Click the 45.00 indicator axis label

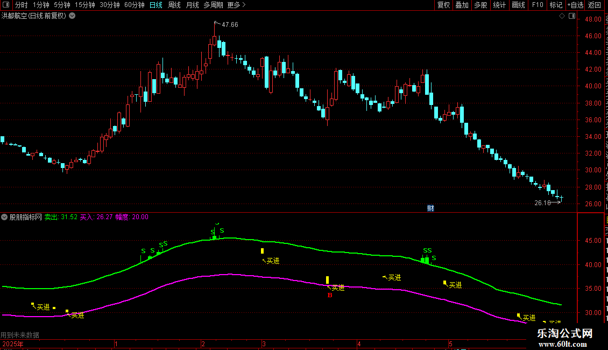tap(593, 241)
